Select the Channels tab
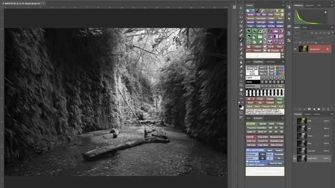The height and width of the screenshot is (188, 335). pos(298,114)
